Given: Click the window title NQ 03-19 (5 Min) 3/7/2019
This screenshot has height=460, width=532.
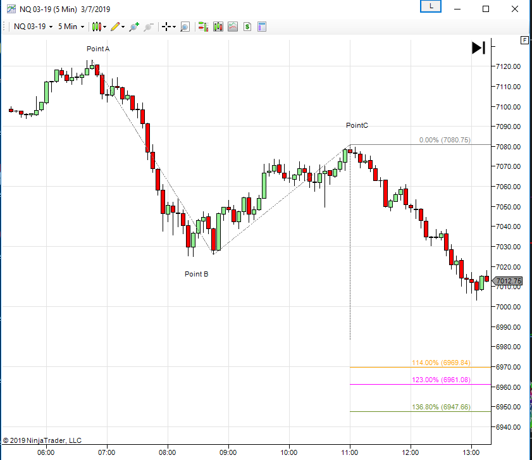Looking at the screenshot, I should pos(65,9).
